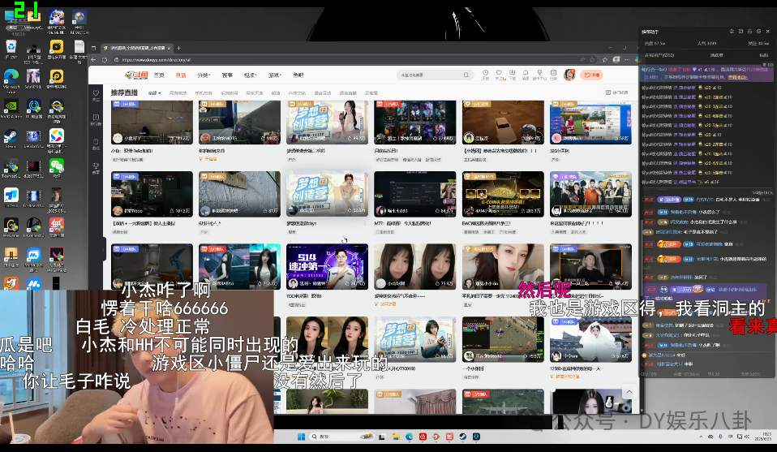Click the lock icon in the stream helper panel
Viewport: 777px width, 452px height.
click(749, 31)
